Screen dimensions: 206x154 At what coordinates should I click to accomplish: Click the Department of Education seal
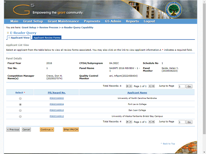click(173, 10)
